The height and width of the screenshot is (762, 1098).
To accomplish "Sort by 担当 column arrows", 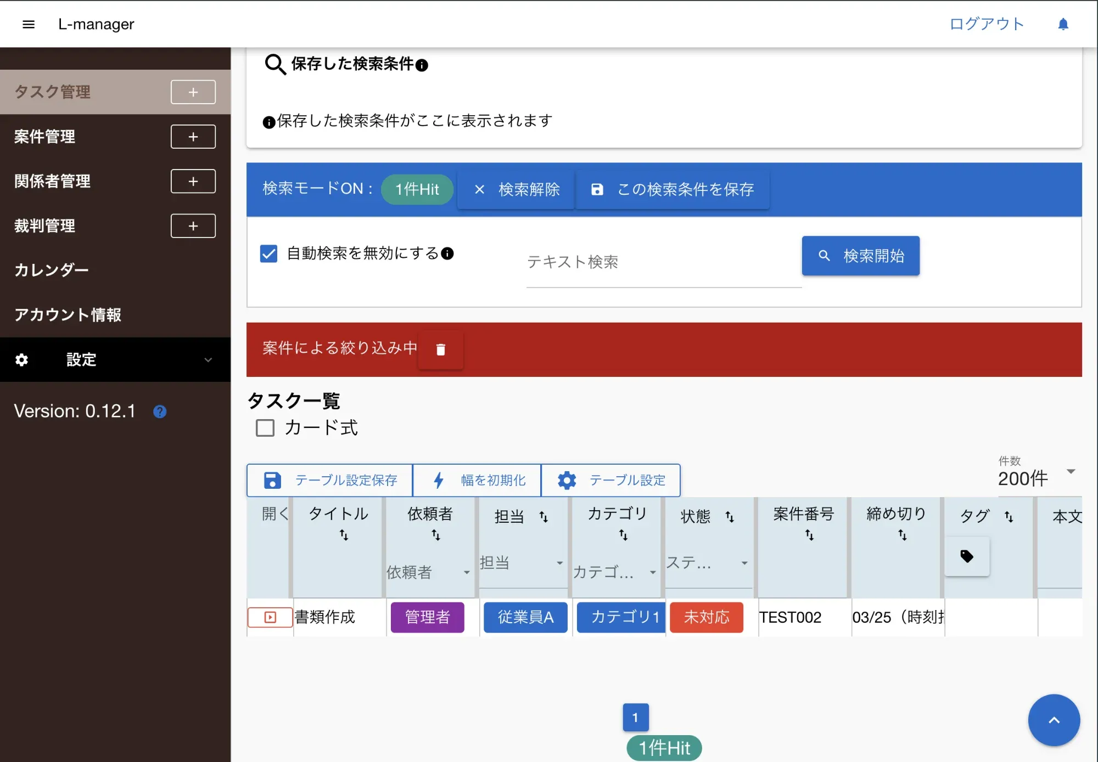I will click(544, 517).
